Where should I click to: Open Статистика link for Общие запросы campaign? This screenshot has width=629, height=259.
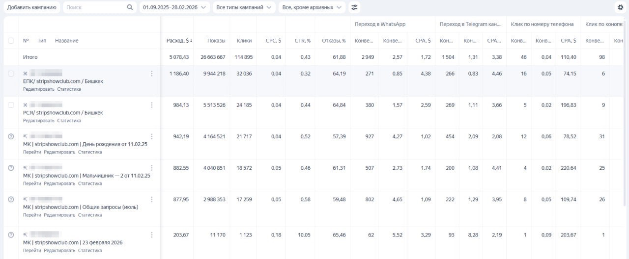[90, 215]
